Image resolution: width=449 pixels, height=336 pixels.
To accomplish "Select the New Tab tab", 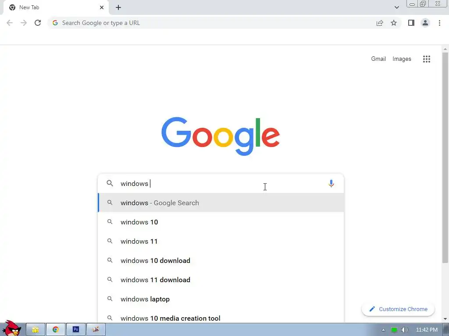I will click(56, 7).
